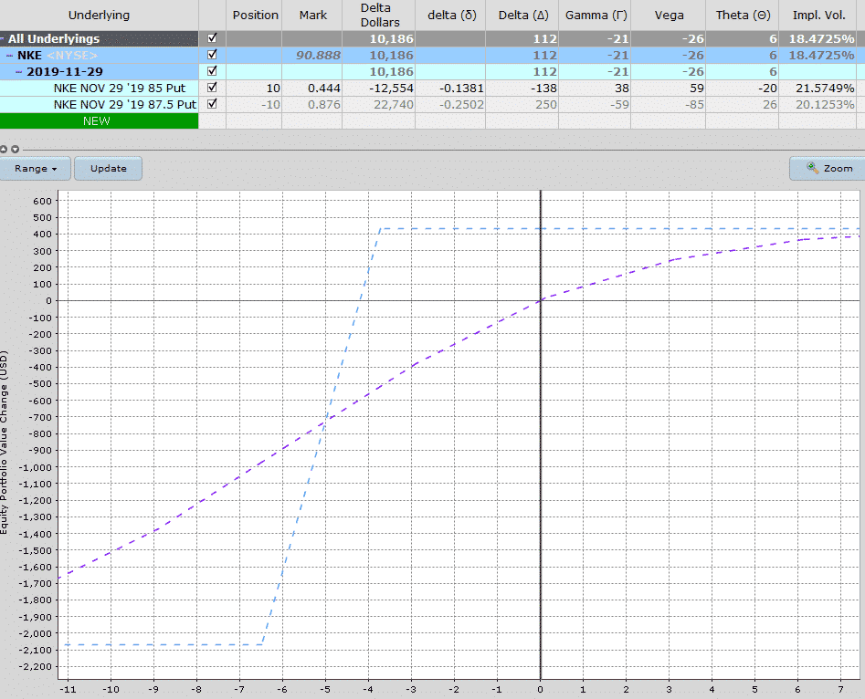This screenshot has width=865, height=699.
Task: Click implied volatility 20.1253%
Action: 825,105
